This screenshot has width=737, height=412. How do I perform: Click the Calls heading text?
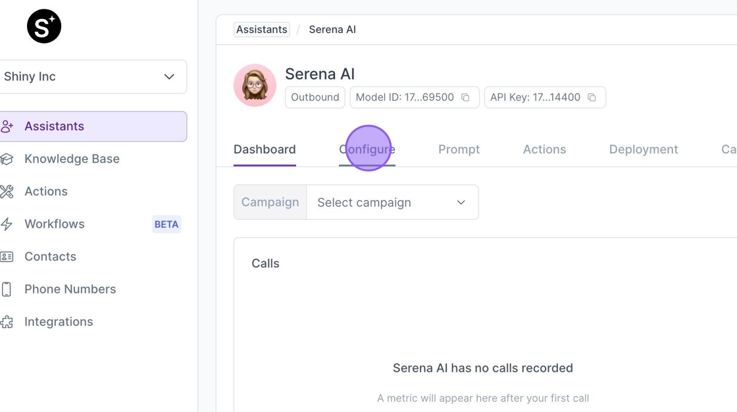(x=266, y=263)
